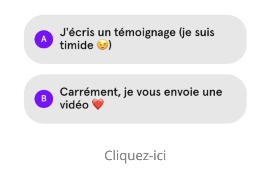273x173 pixels.
Task: Click the purple A letter badge
Action: coord(44,39)
